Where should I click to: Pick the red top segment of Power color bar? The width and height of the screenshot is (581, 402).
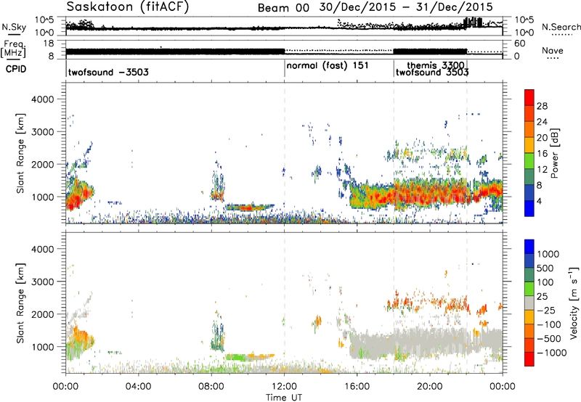529,97
